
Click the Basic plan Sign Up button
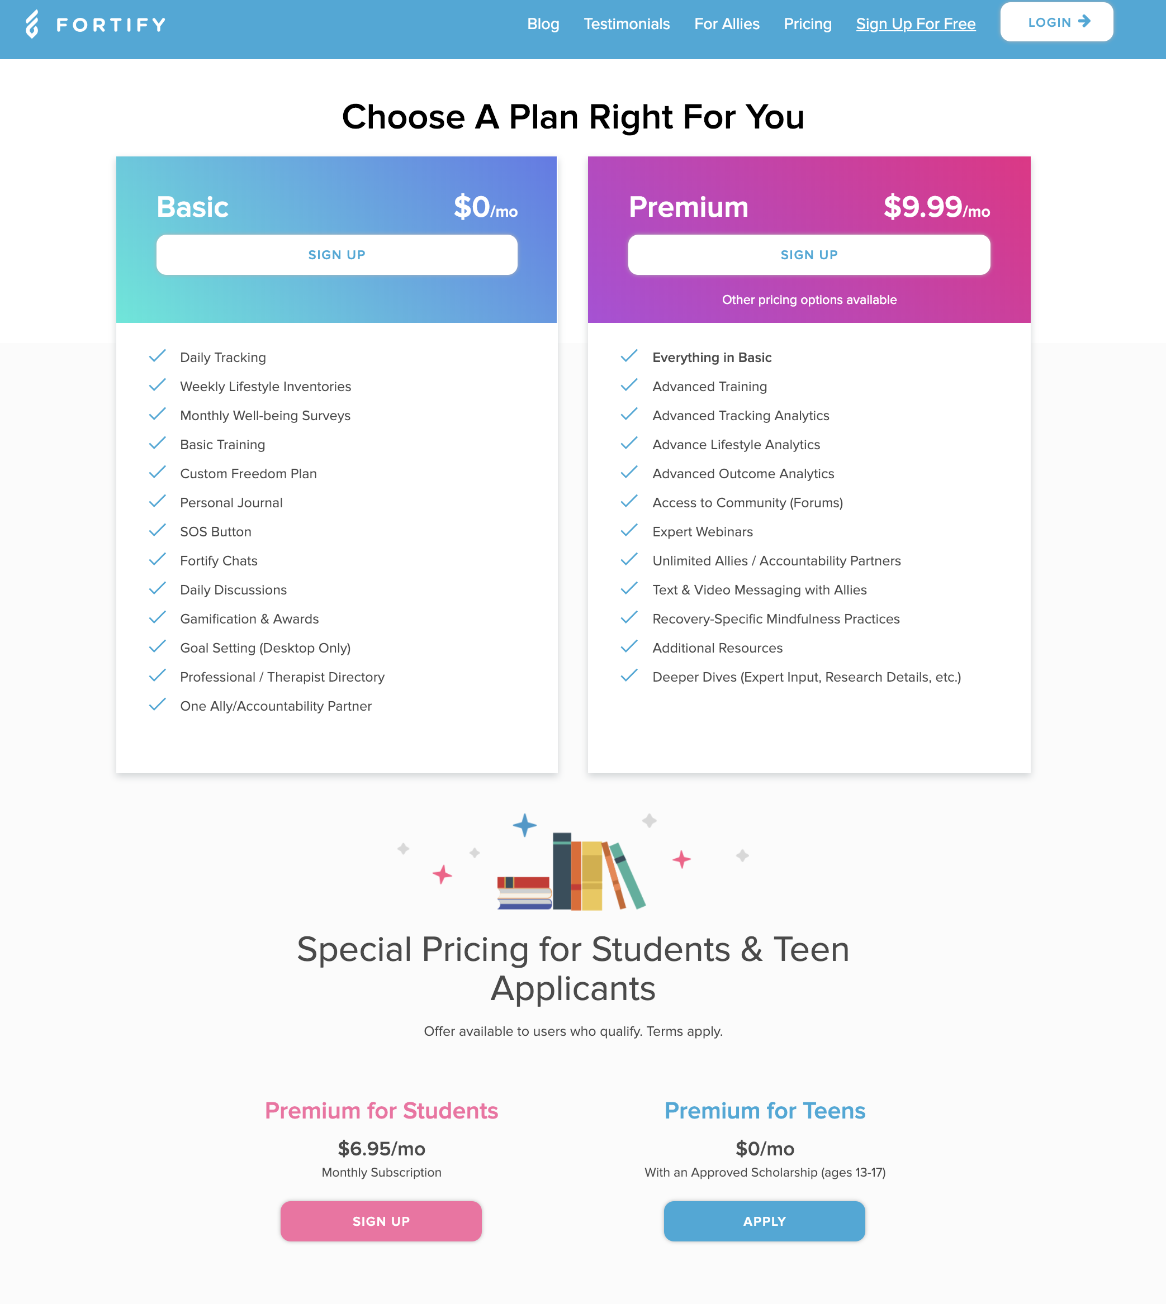coord(337,255)
